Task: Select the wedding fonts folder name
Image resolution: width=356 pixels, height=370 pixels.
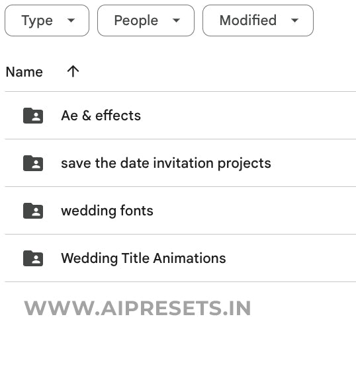Action: (107, 211)
